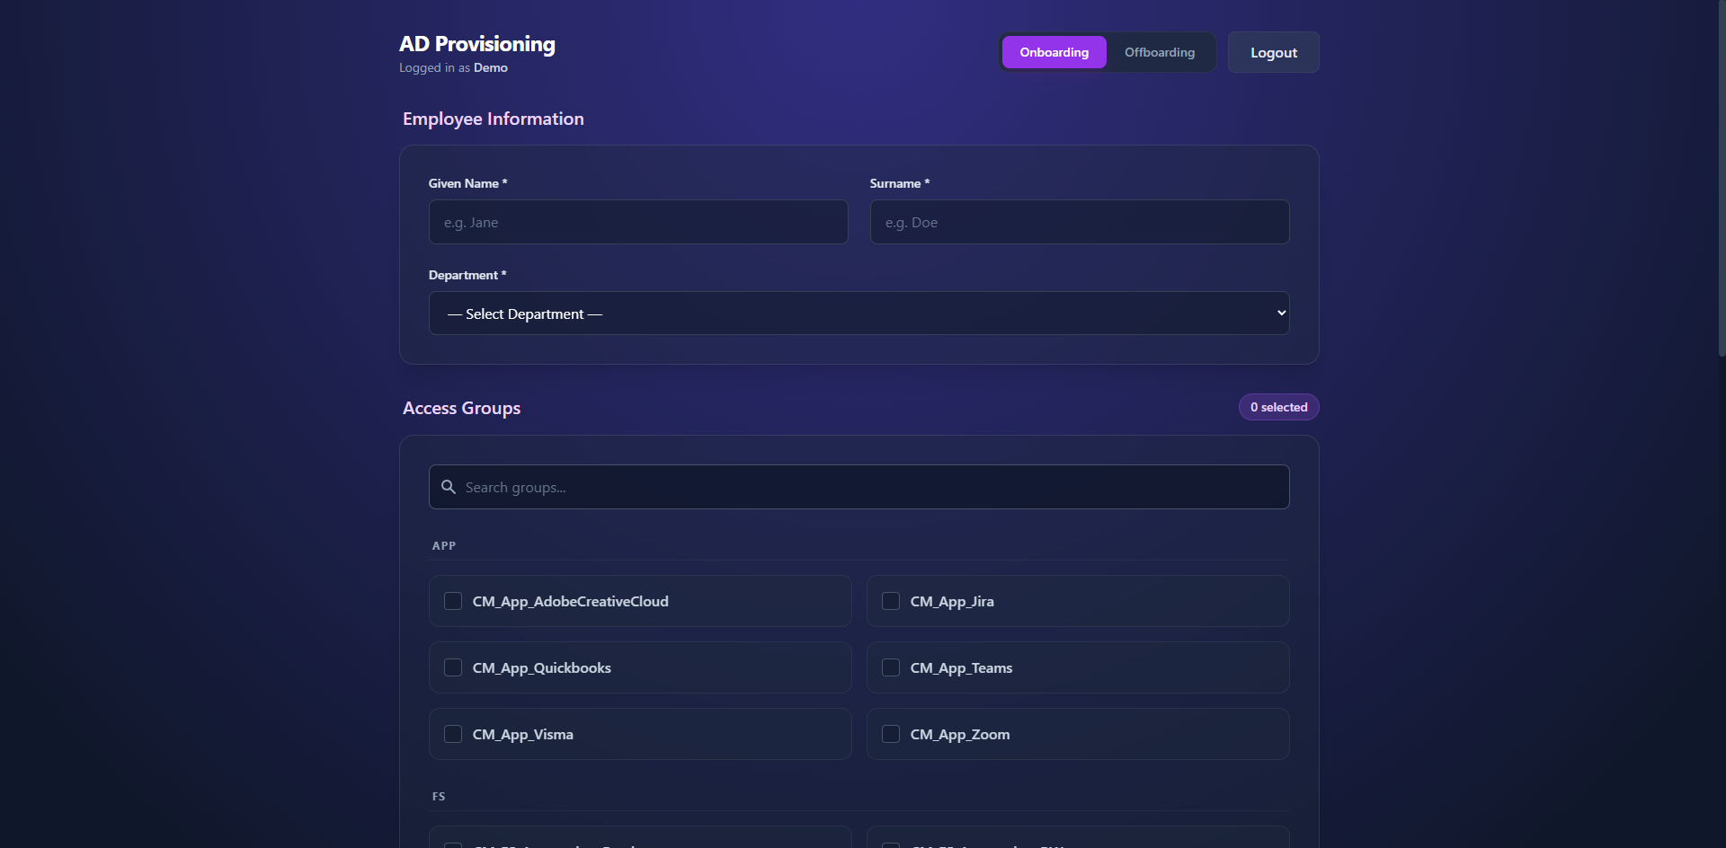
Task: Open the Department selection dropdown
Action: (x=859, y=313)
